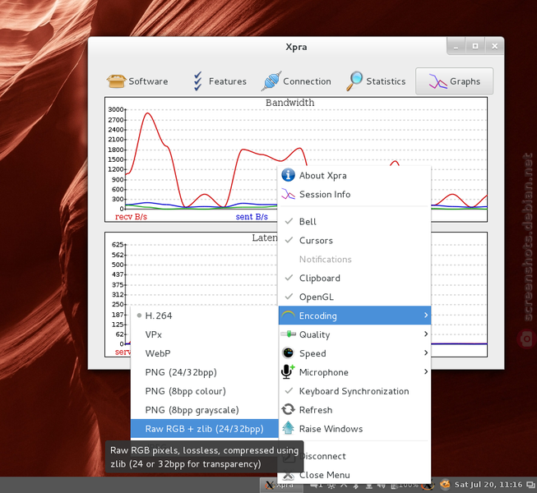The image size is (537, 493).
Task: Click the Microphone icon in menu
Action: point(288,371)
